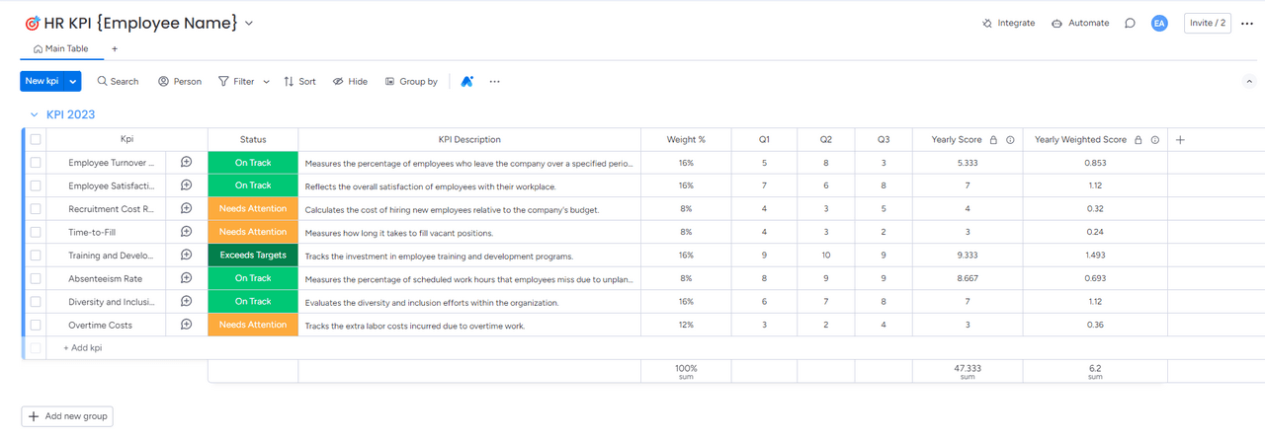
Task: Click the HR KPI target board icon
Action: [x=32, y=23]
